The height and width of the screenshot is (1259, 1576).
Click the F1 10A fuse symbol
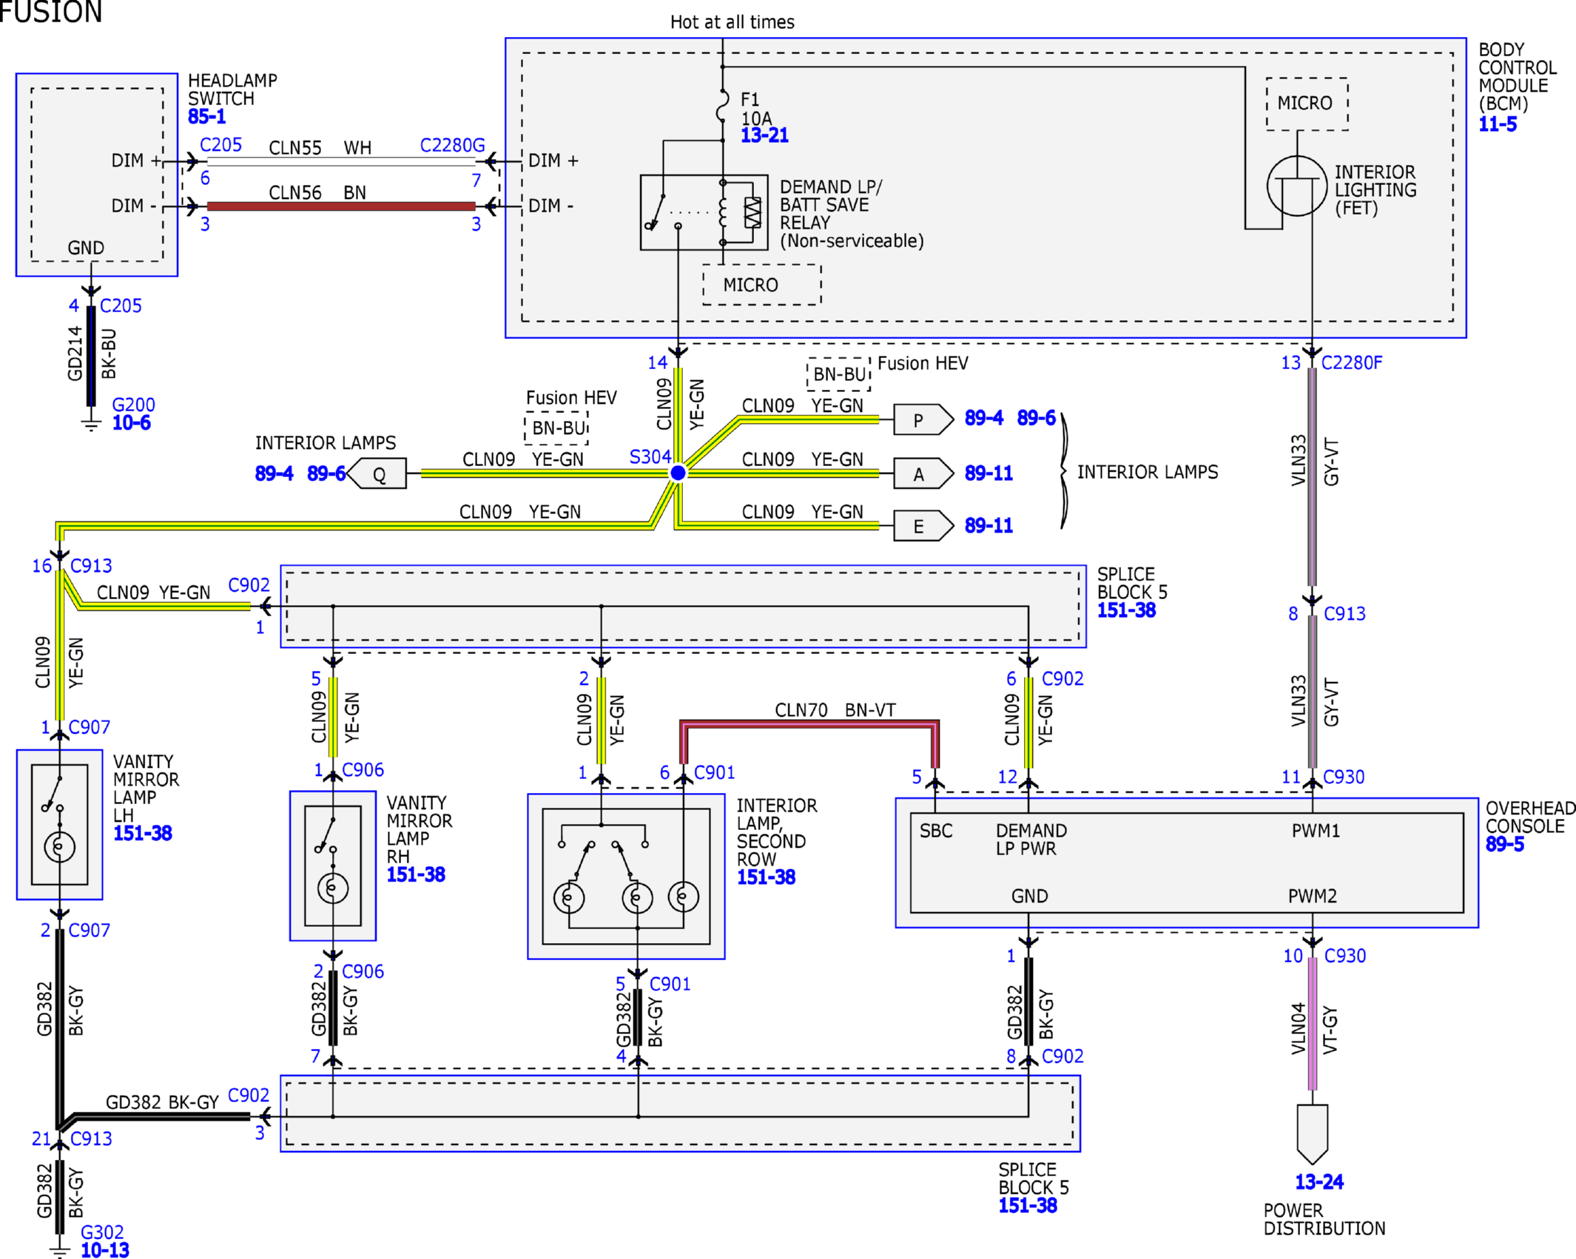(x=723, y=105)
